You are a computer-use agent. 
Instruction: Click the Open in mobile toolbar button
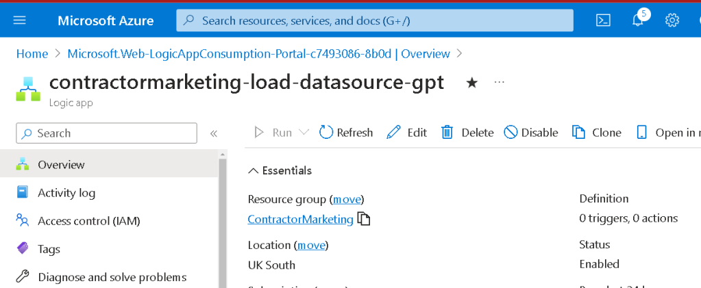[668, 133]
